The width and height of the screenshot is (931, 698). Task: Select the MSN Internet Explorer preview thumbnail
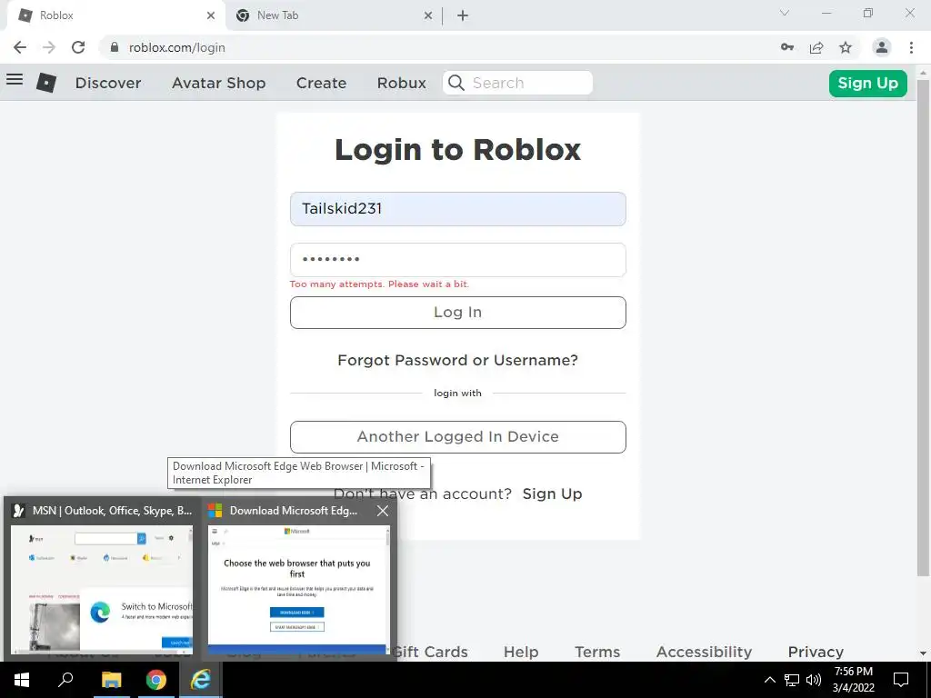(102, 588)
